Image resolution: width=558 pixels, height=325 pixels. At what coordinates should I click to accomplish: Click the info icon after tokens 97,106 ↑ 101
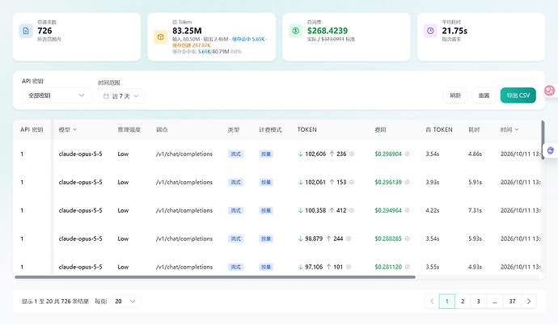point(349,267)
